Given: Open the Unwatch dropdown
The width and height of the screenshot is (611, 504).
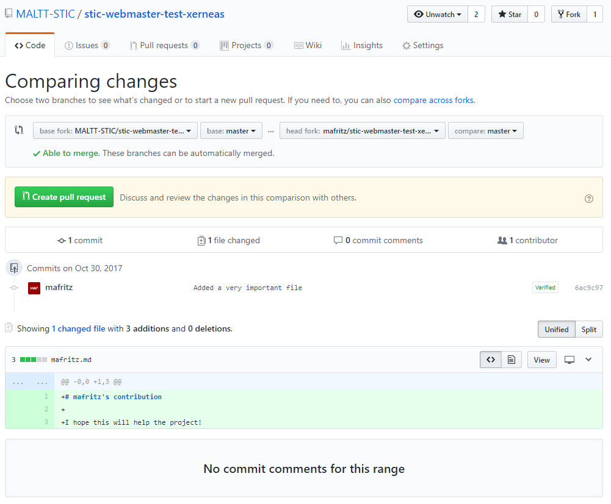Looking at the screenshot, I should (x=438, y=15).
